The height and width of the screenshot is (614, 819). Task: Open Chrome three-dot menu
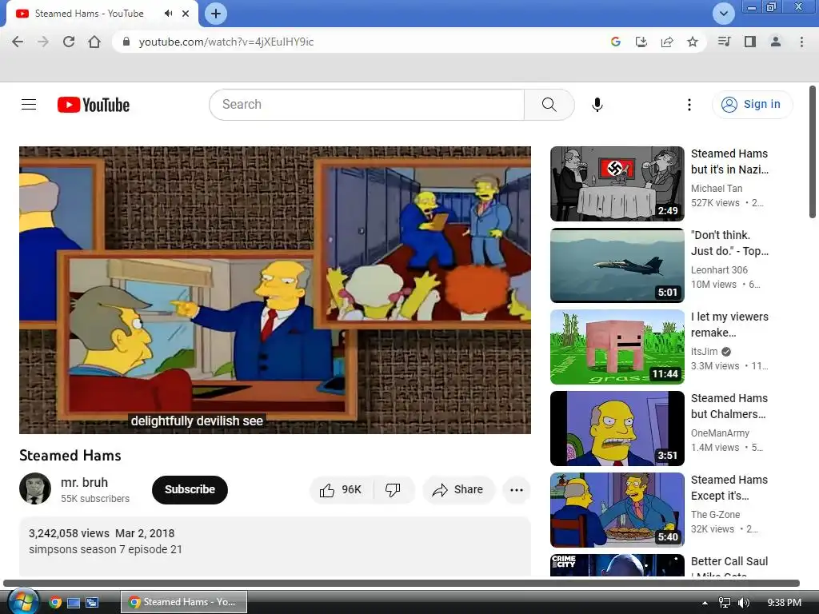(x=801, y=42)
